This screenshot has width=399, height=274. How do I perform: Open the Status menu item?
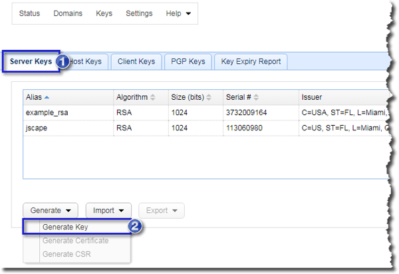29,13
